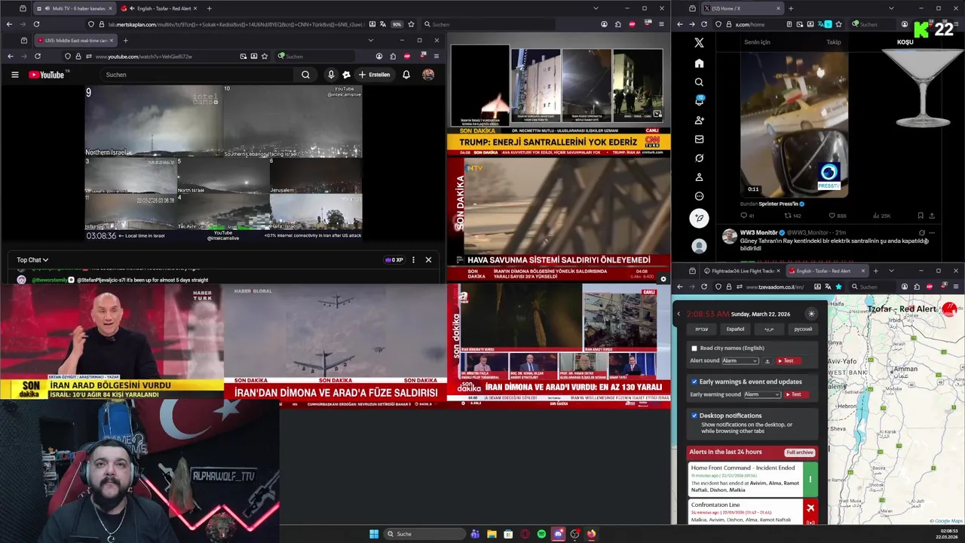Screen dimensions: 965x543
Task: Click the YouTube search magnifier button
Action: [305, 75]
